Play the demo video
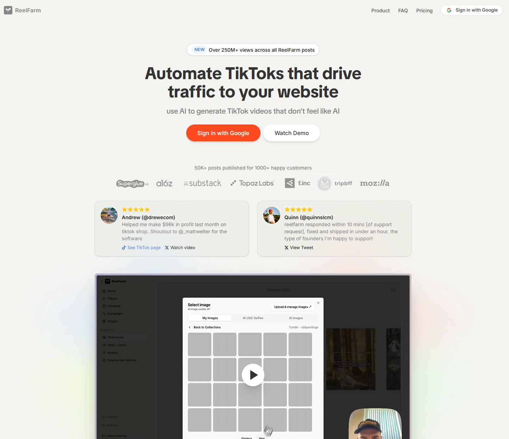This screenshot has width=509, height=439. [253, 375]
